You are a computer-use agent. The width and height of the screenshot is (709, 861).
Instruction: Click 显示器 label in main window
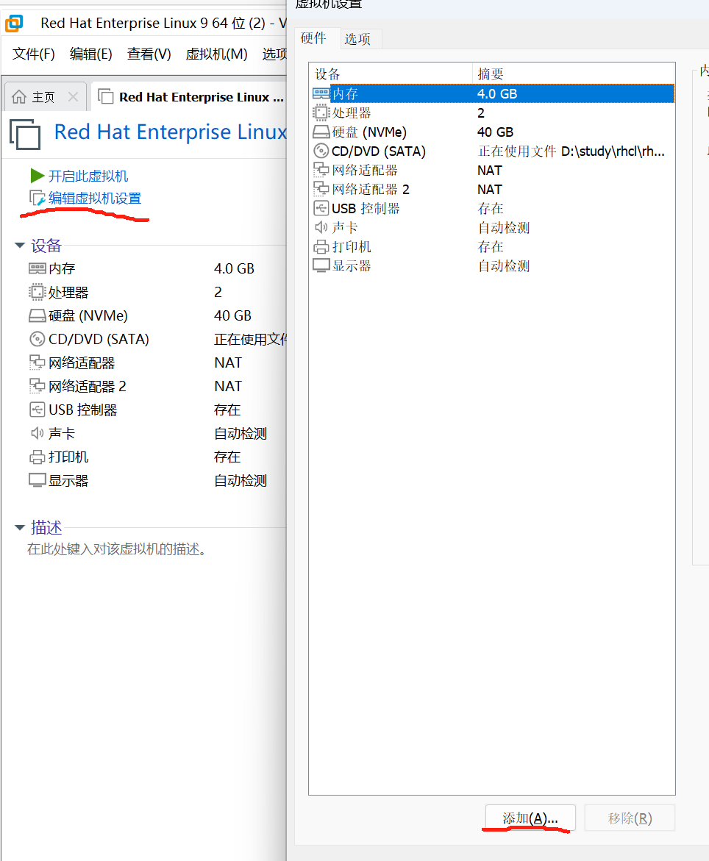pyautogui.click(x=68, y=481)
